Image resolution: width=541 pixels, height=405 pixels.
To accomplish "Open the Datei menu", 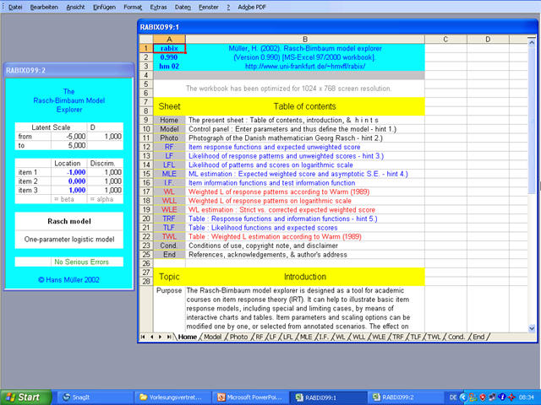I will (x=15, y=6).
